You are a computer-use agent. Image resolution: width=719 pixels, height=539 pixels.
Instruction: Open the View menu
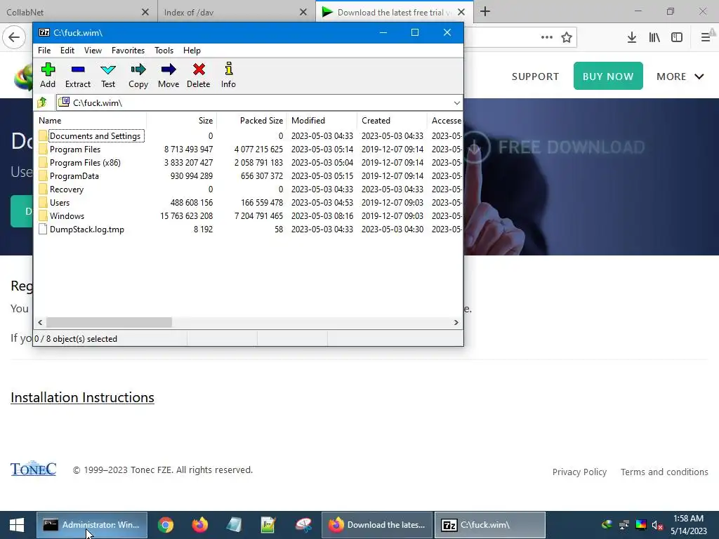[93, 51]
